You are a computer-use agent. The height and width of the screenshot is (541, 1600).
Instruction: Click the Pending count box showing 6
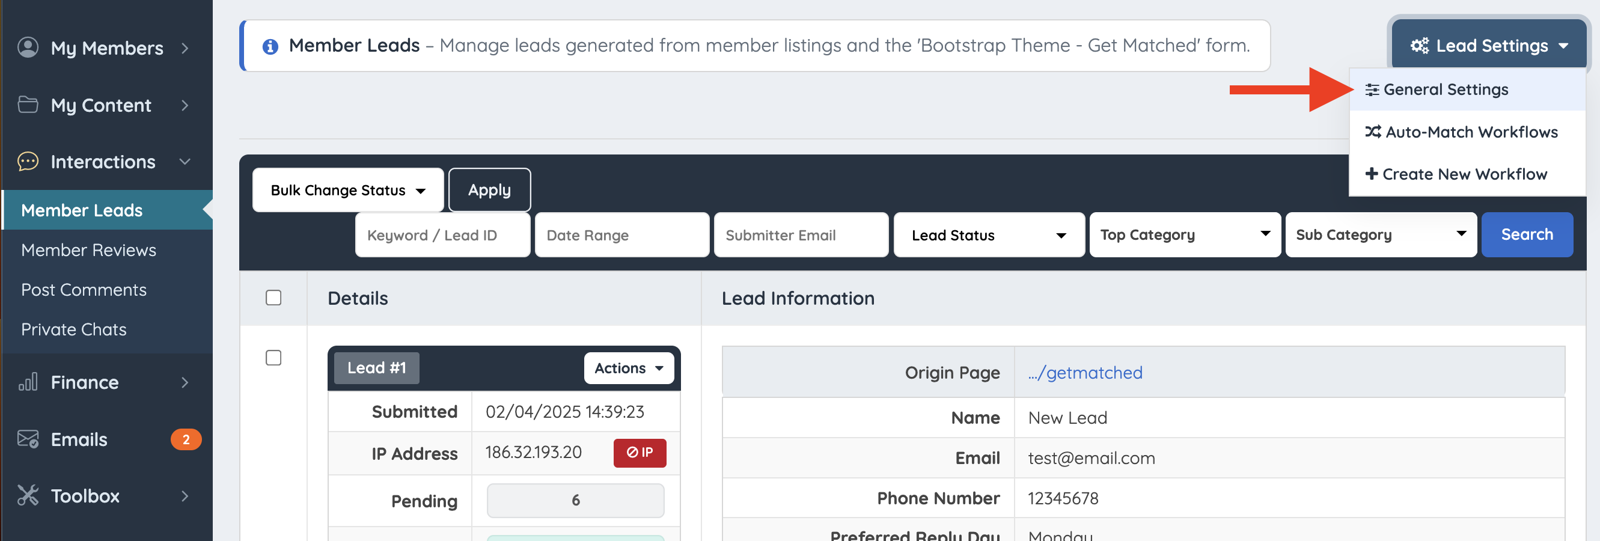click(575, 501)
